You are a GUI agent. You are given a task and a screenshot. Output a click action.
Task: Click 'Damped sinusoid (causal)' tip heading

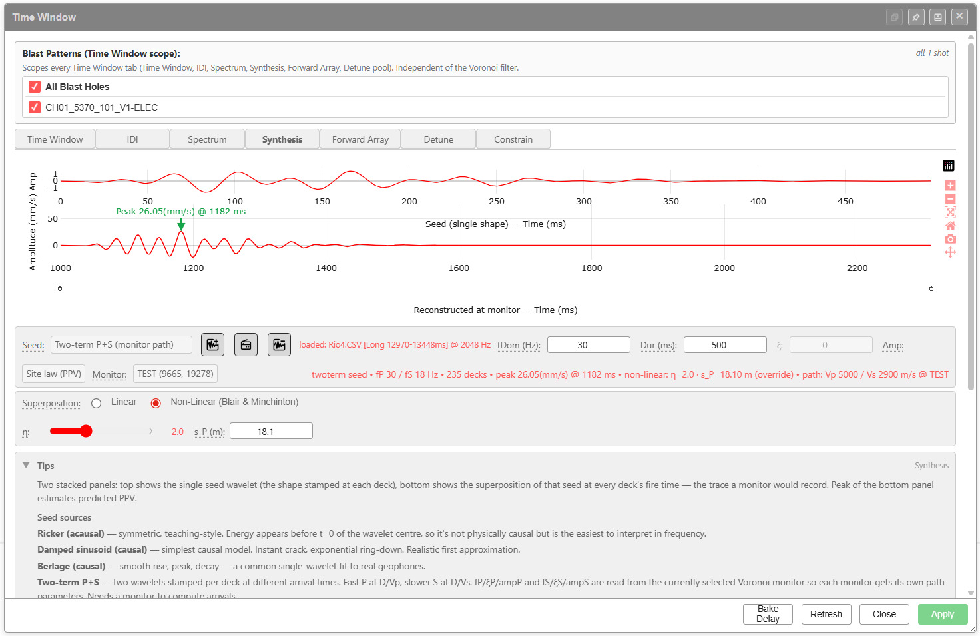click(x=92, y=549)
